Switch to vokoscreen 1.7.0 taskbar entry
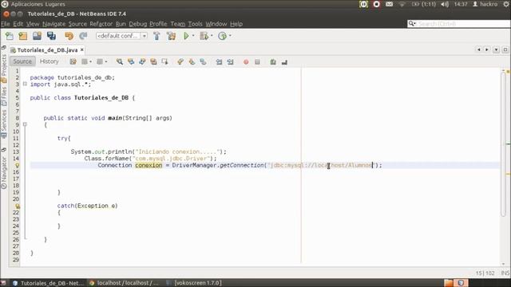 [x=194, y=283]
